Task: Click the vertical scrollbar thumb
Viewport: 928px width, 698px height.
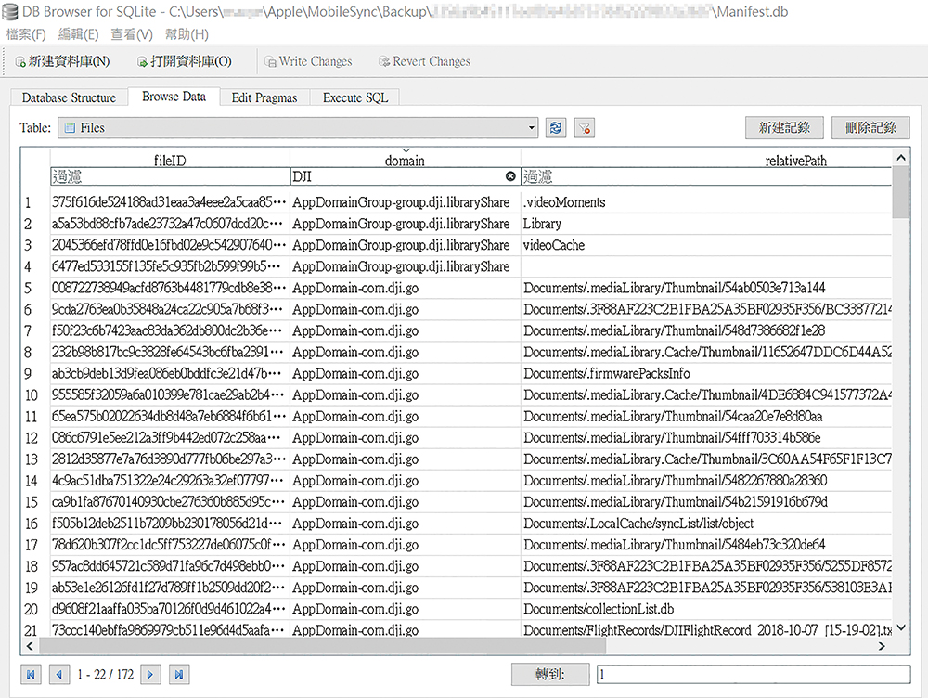Action: coord(901,192)
